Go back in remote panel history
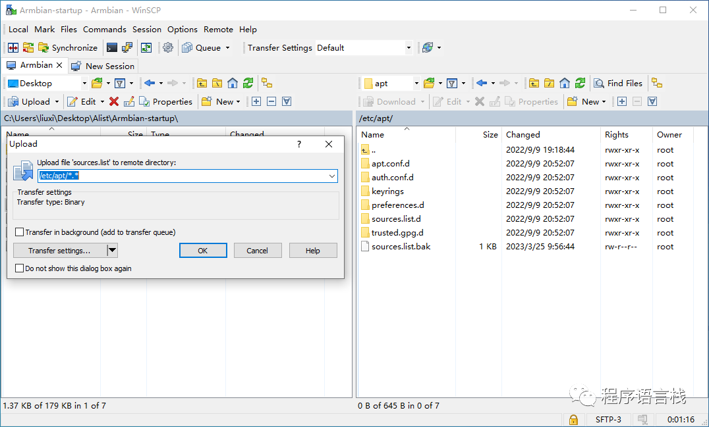This screenshot has height=427, width=709. point(482,83)
